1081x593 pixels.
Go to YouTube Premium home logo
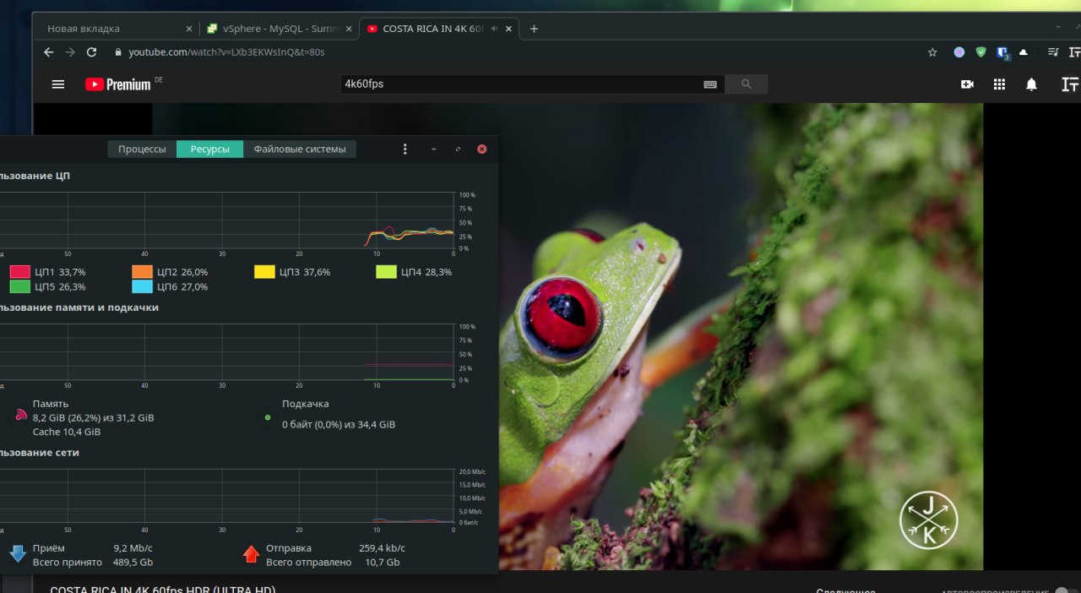click(x=118, y=84)
